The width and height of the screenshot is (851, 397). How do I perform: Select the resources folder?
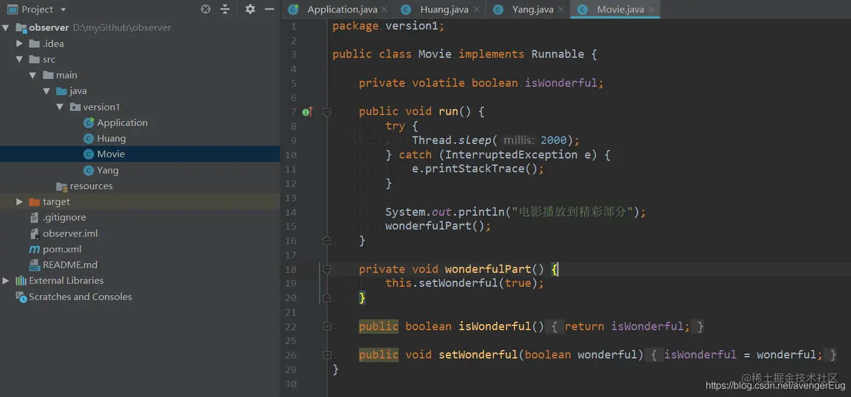(x=91, y=186)
